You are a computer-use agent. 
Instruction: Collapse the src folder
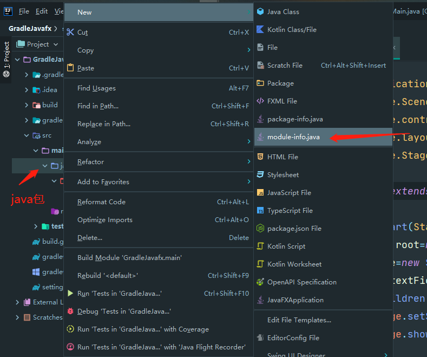pyautogui.click(x=27, y=135)
